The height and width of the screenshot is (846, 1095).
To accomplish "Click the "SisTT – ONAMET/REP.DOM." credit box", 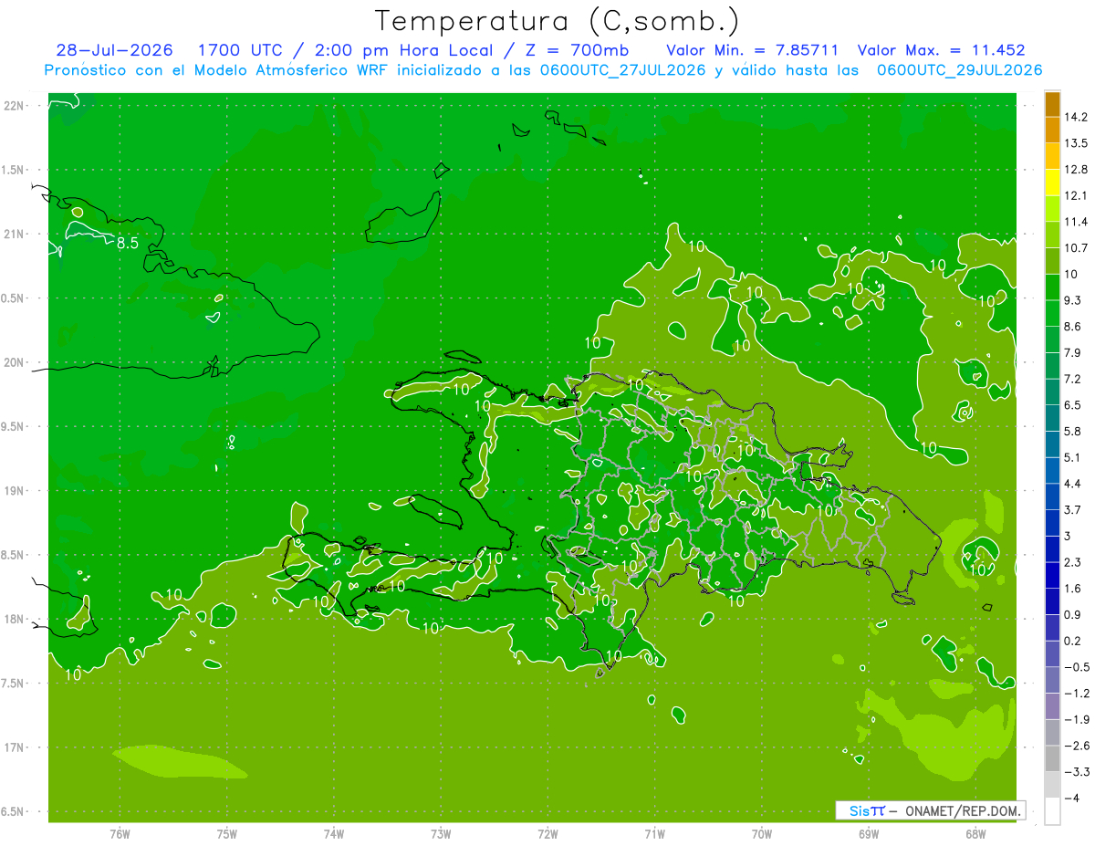I will pyautogui.click(x=930, y=810).
